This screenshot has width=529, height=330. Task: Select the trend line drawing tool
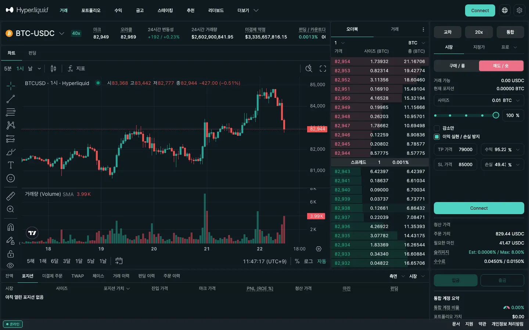click(11, 99)
